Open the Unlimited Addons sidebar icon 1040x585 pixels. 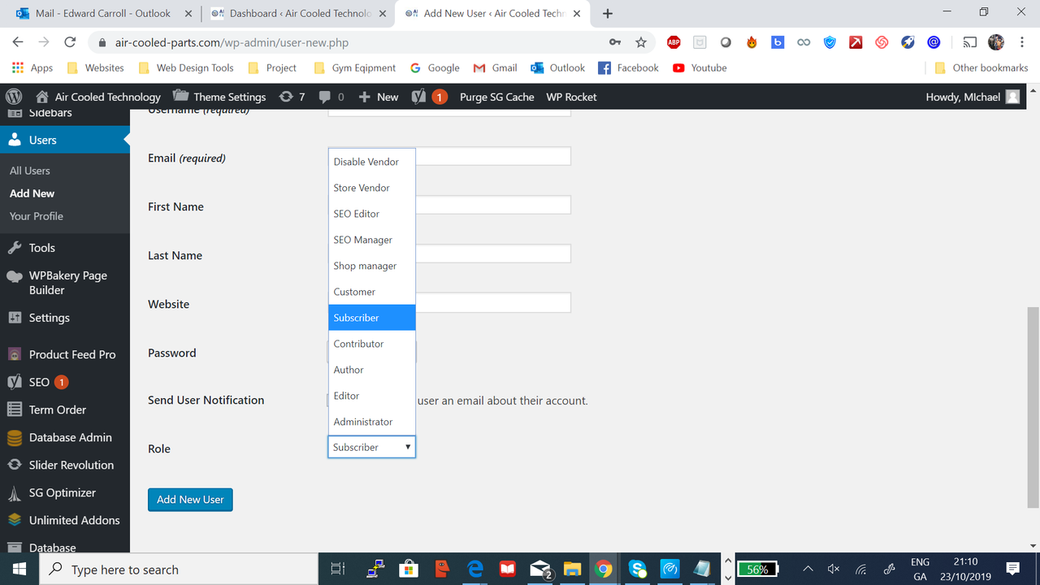(15, 520)
